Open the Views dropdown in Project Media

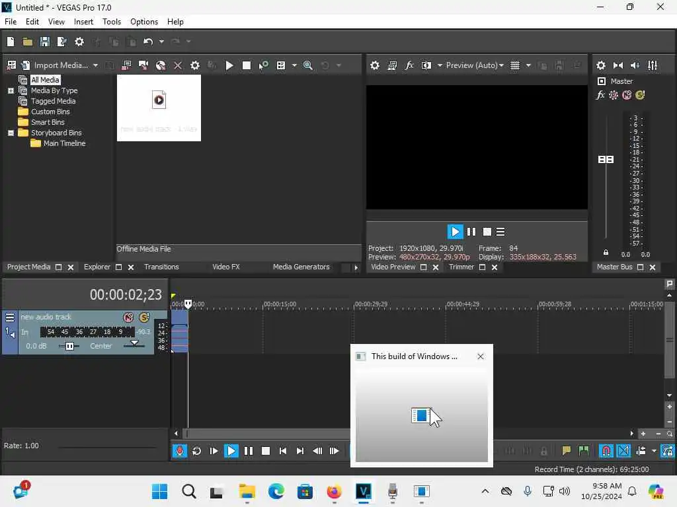tap(294, 65)
